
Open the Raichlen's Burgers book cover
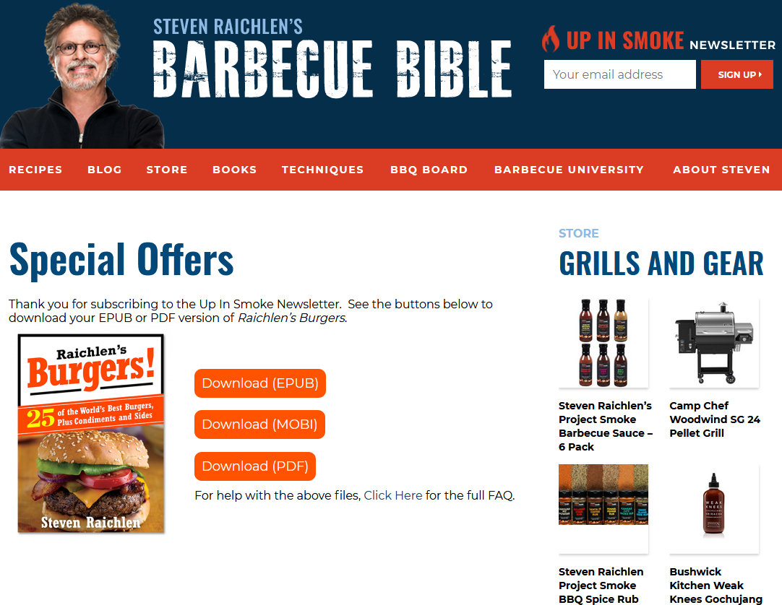pos(91,434)
